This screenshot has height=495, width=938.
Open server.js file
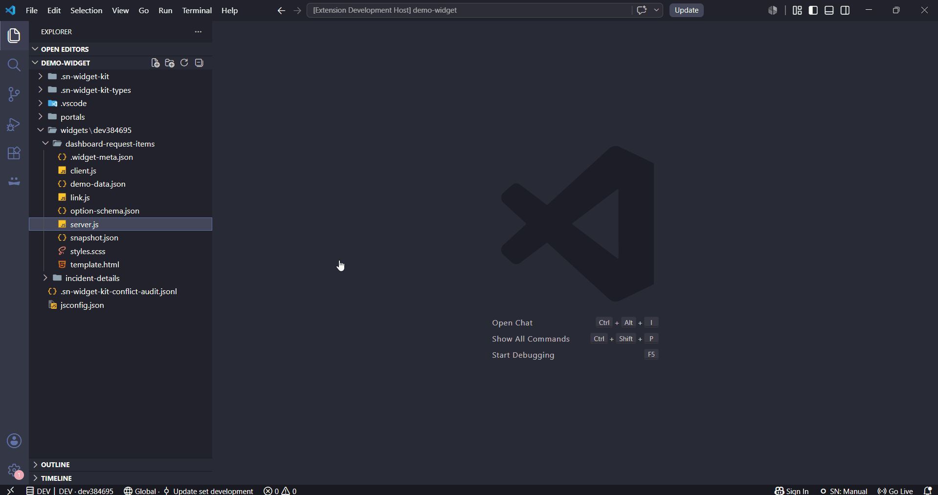click(121, 224)
